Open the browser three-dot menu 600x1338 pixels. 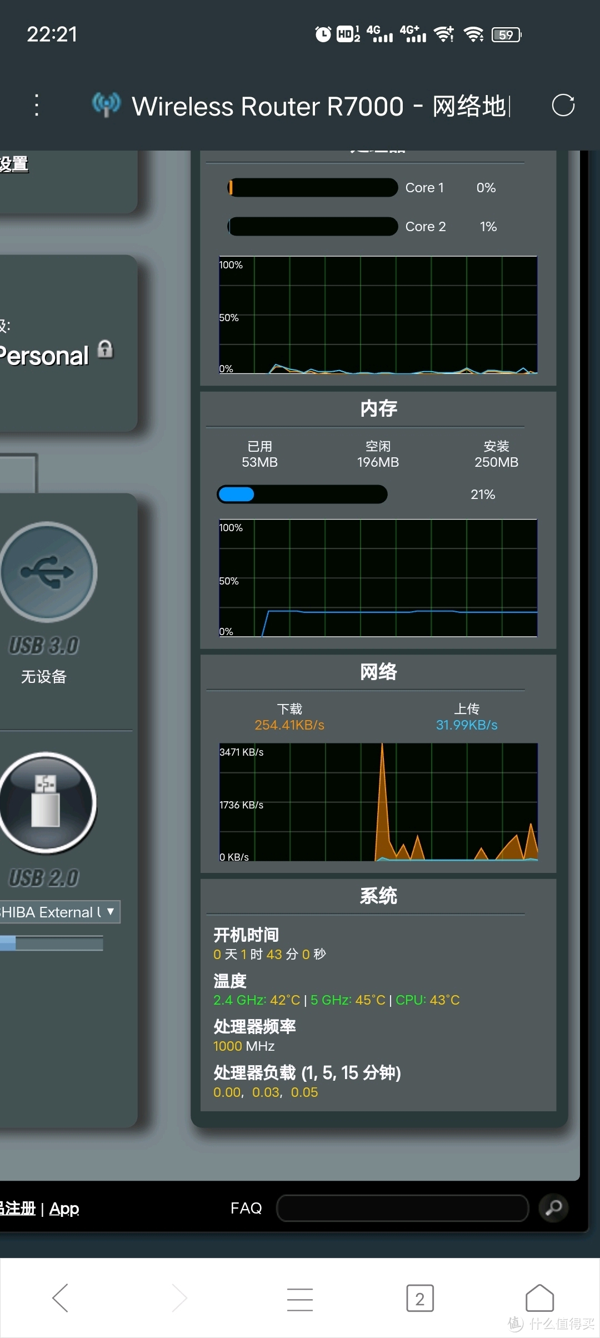37,105
